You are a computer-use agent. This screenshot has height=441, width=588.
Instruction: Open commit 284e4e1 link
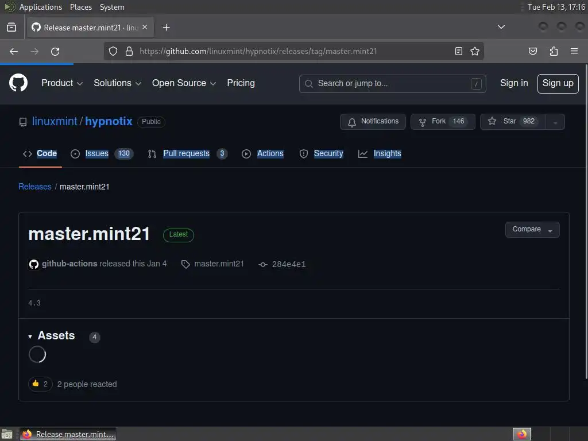click(289, 264)
